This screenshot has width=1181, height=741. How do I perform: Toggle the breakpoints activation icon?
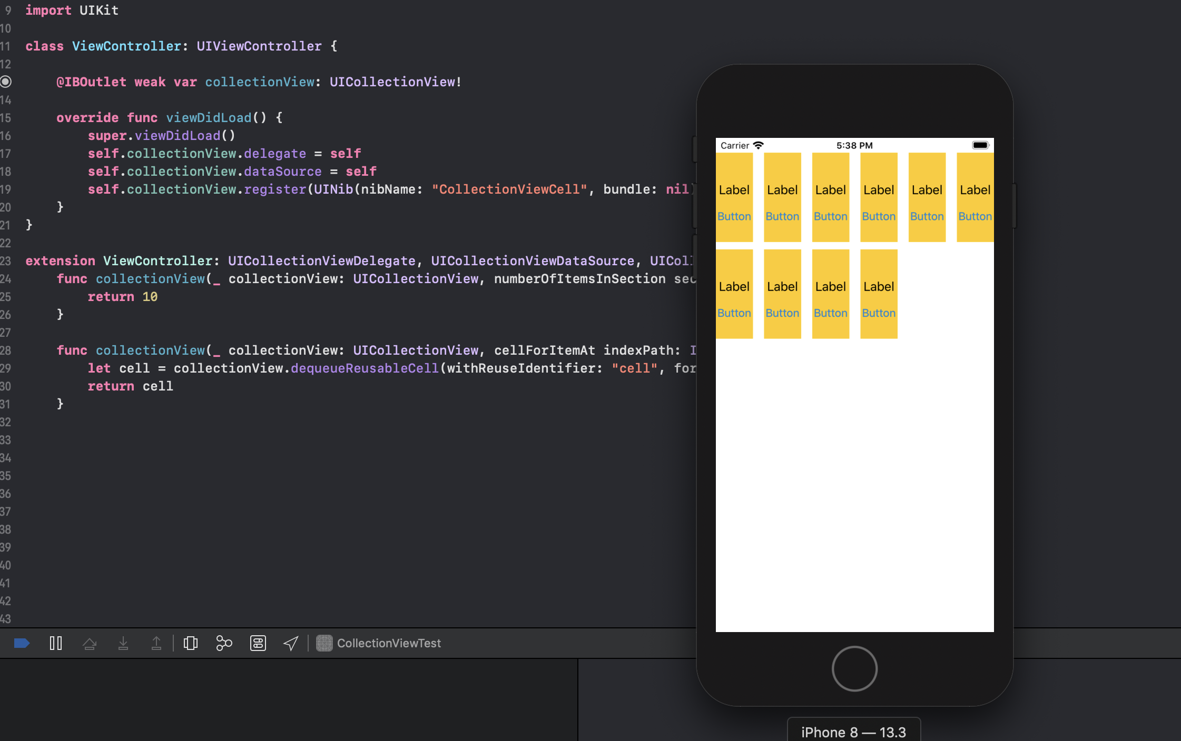click(22, 643)
